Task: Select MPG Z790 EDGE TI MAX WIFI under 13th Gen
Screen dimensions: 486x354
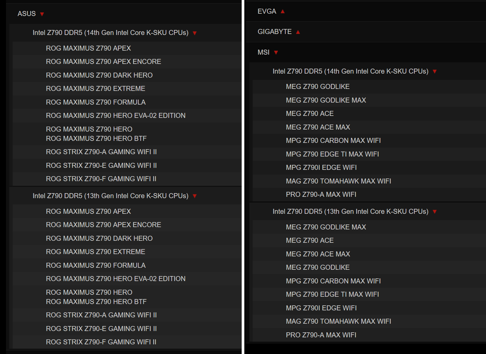Action: [332, 294]
